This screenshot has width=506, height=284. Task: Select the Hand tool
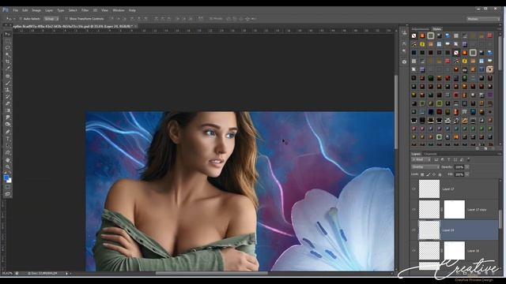click(x=7, y=159)
